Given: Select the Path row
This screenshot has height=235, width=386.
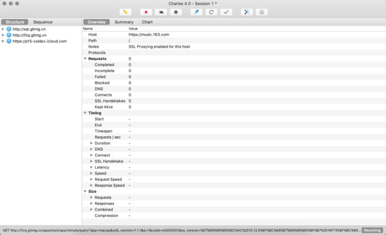Looking at the screenshot, I should coord(234,40).
